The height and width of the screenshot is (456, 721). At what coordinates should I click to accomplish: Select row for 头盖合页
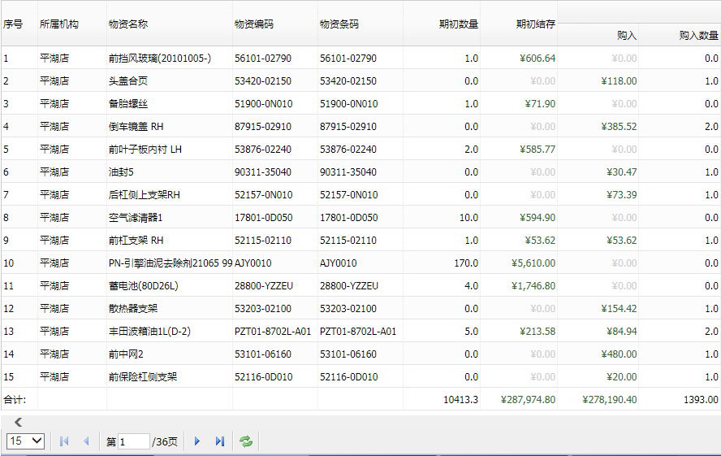click(x=128, y=81)
